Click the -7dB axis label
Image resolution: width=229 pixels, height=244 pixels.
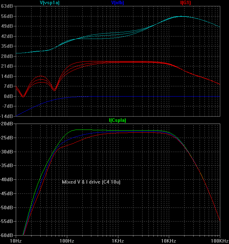tap(7, 106)
